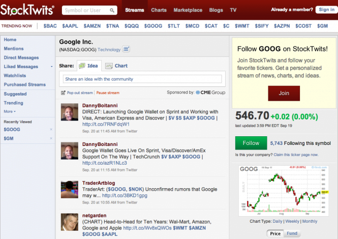Click the CME Group sponsor logo
338x239 pixels.
(210, 93)
